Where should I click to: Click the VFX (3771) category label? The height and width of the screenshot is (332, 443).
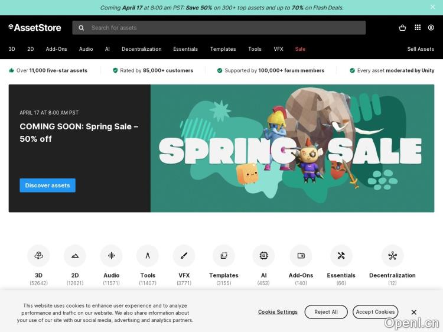coord(184,279)
